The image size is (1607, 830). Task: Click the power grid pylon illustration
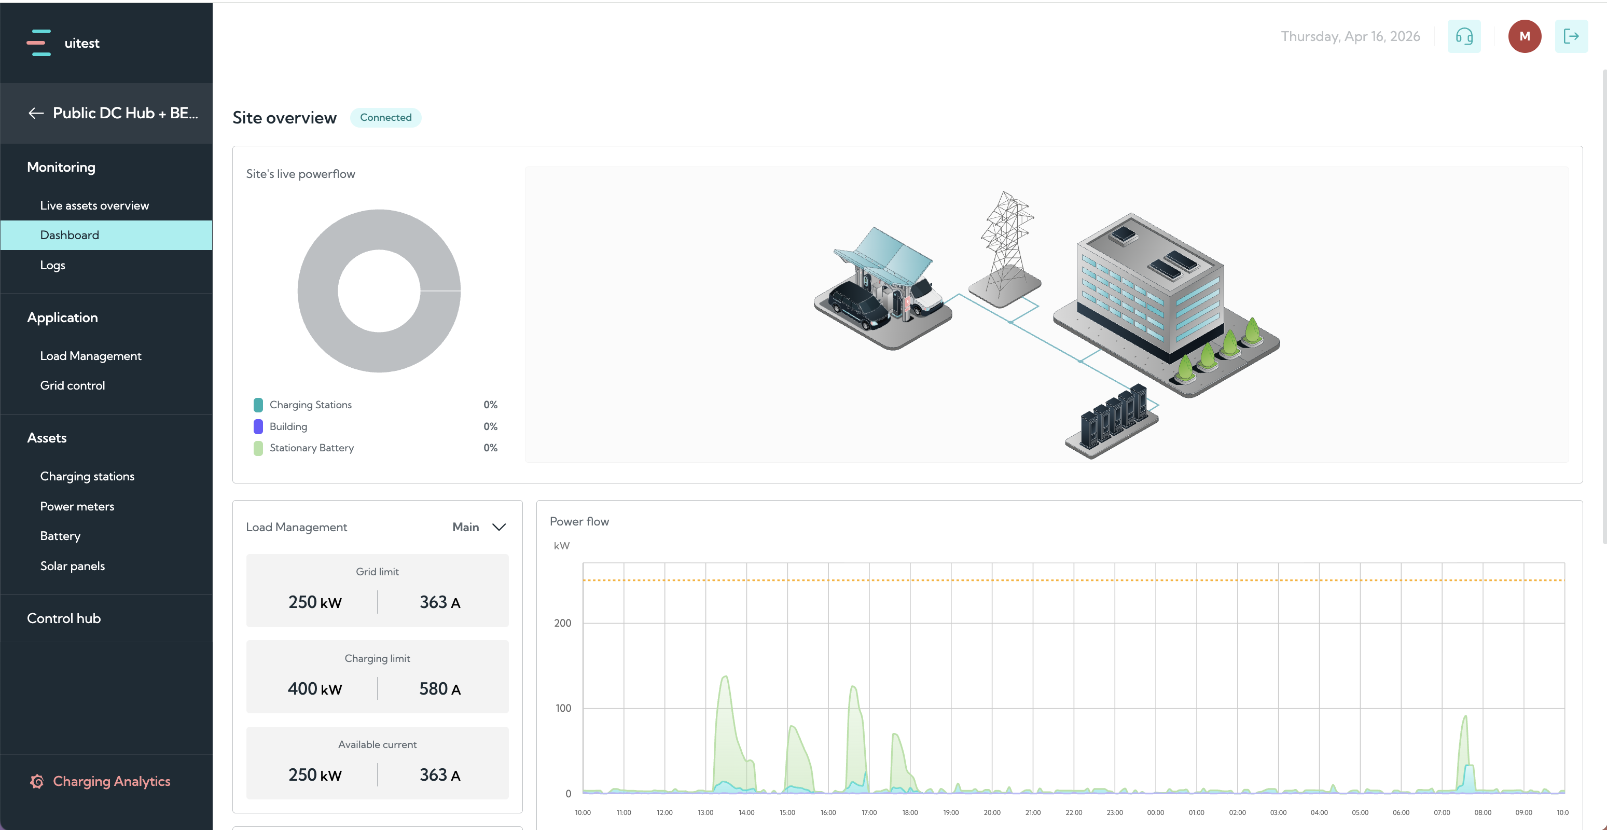[x=1005, y=248]
